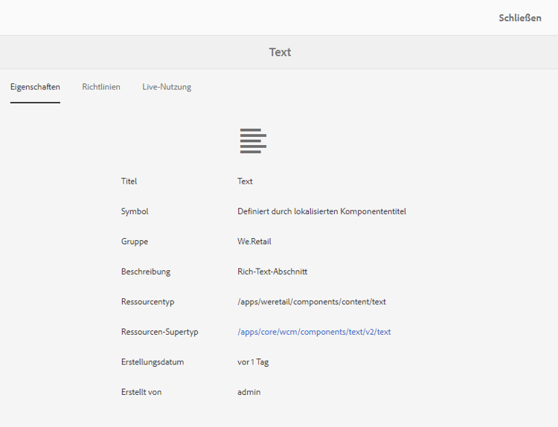Click the 'Text' page heading
The height and width of the screenshot is (427, 558).
[x=280, y=52]
